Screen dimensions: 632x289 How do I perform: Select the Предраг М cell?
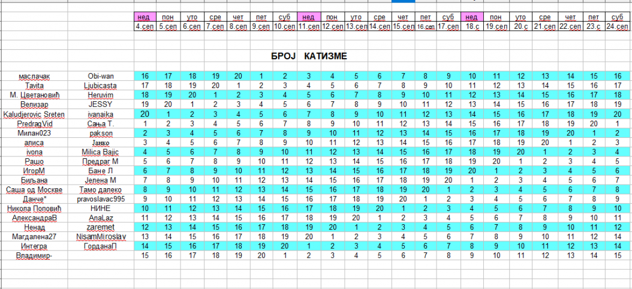101,161
